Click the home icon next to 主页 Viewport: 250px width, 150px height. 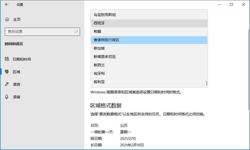coord(7,19)
